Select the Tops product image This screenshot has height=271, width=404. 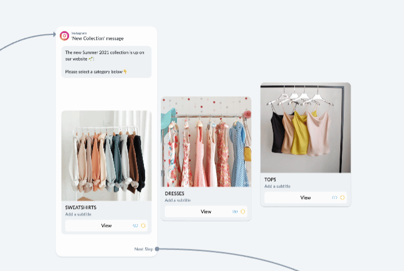[x=305, y=128]
